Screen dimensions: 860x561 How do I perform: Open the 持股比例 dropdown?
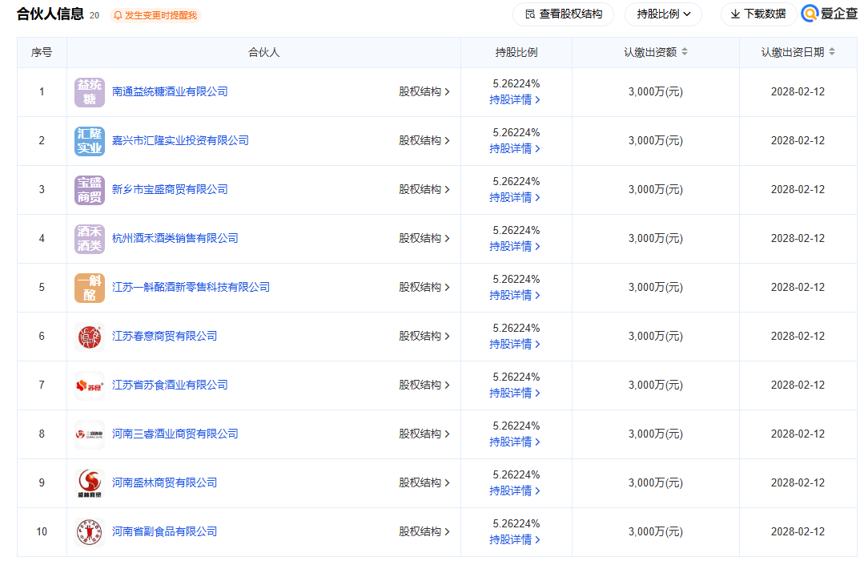pos(663,14)
